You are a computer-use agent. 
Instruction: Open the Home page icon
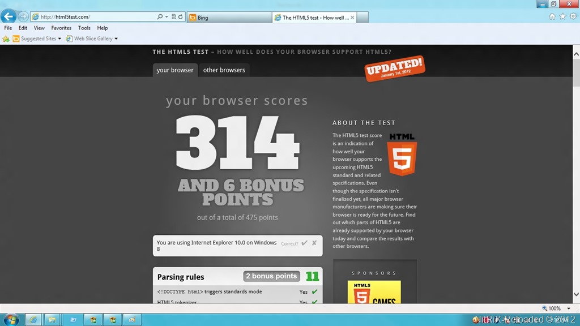[552, 17]
